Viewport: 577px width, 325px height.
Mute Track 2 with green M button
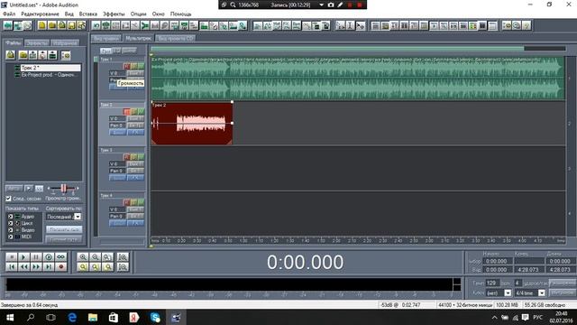tap(141, 112)
